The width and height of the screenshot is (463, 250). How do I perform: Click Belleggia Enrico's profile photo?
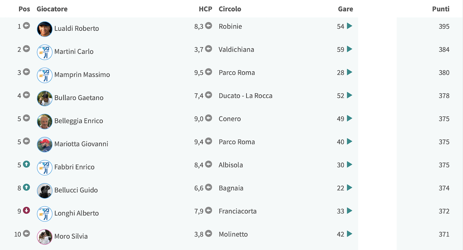(x=44, y=121)
